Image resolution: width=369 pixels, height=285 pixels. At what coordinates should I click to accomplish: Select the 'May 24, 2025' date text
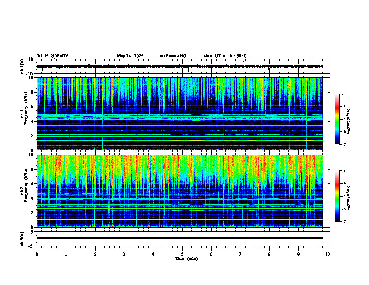pyautogui.click(x=130, y=56)
